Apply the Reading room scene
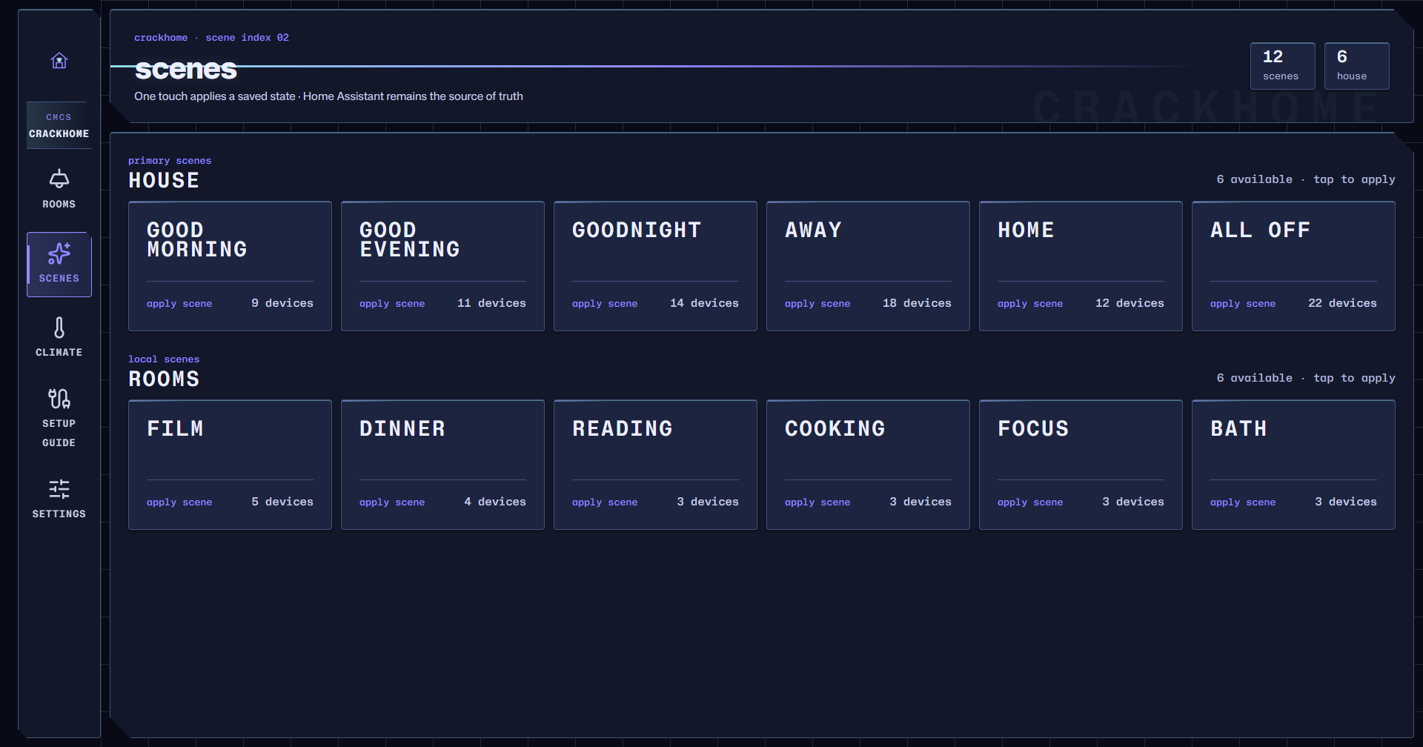Viewport: 1423px width, 747px height. point(655,465)
